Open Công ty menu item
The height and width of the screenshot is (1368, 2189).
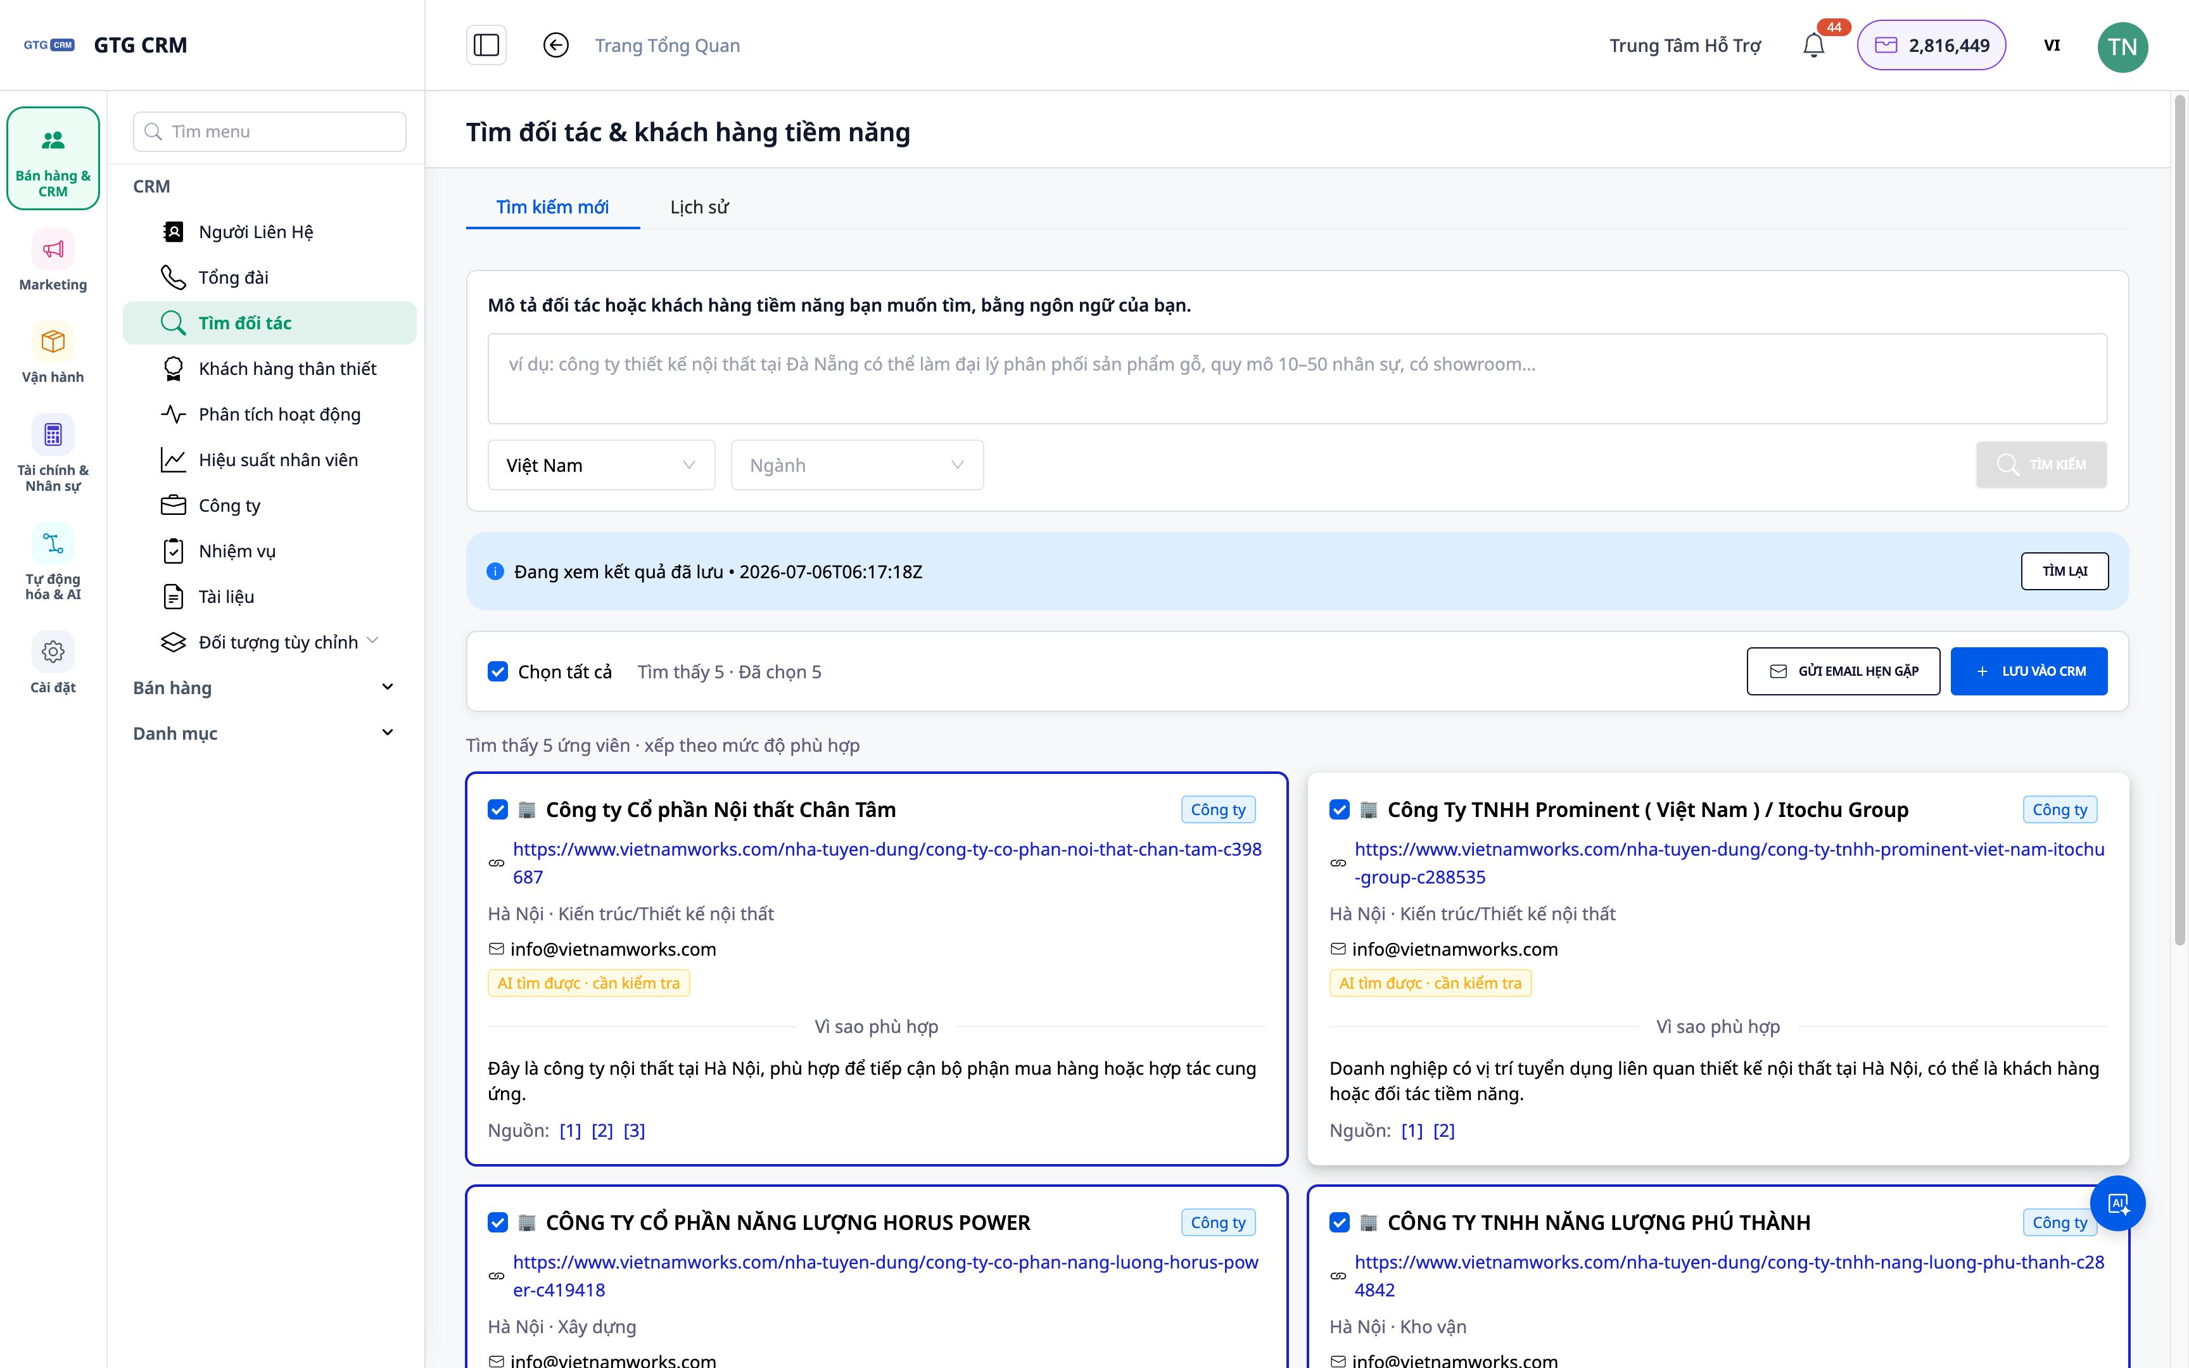pyautogui.click(x=270, y=505)
